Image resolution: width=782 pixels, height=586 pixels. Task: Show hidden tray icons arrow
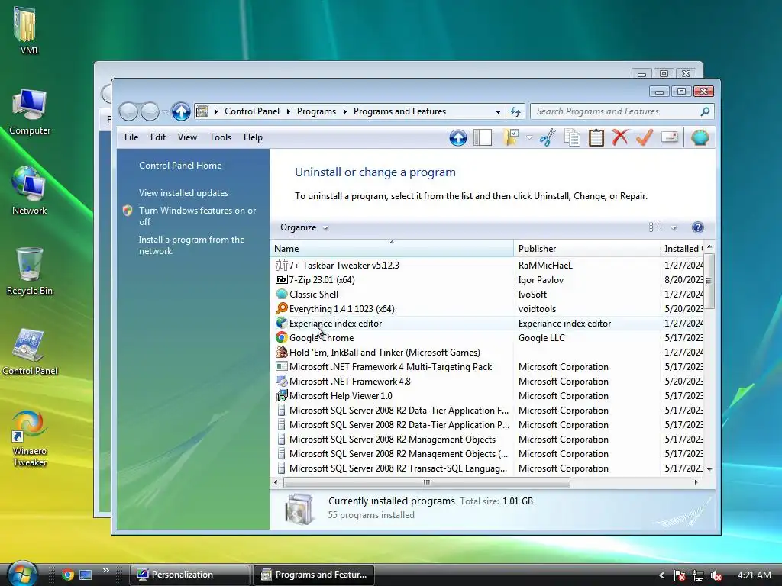(x=661, y=575)
